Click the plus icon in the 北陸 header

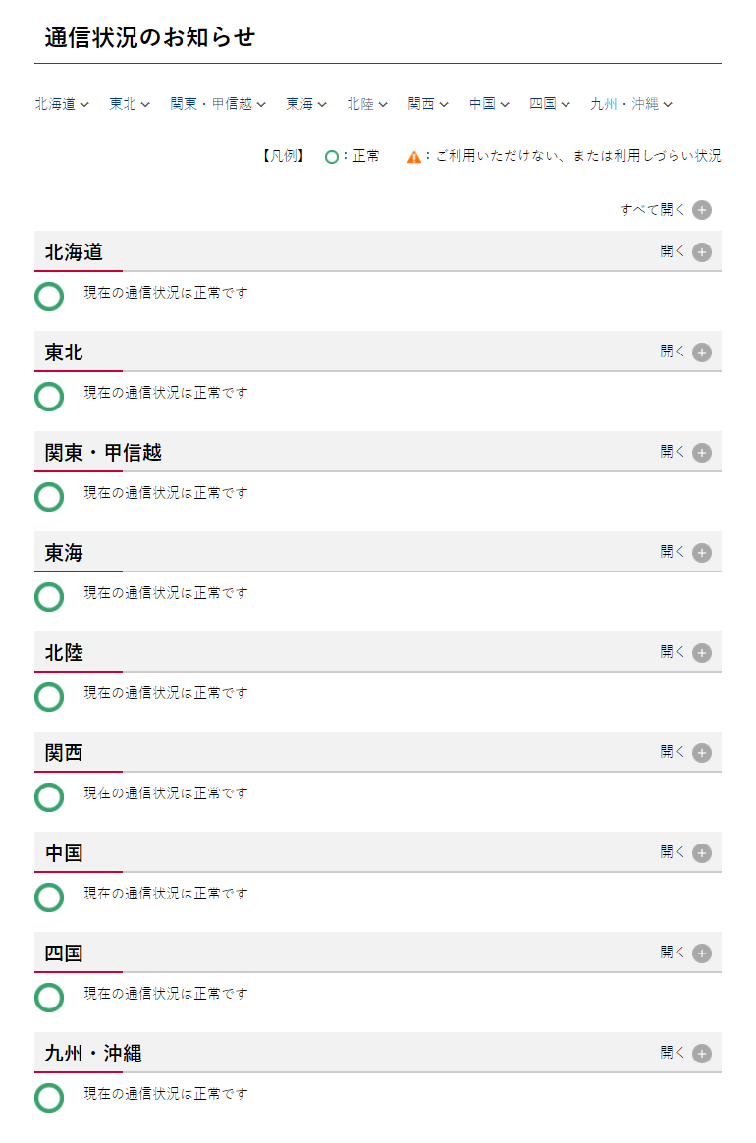[x=701, y=653]
